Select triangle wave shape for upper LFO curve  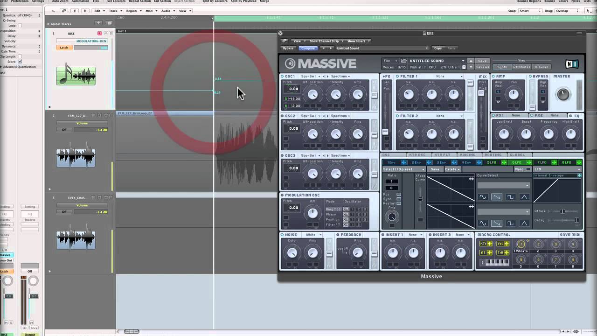524,197
